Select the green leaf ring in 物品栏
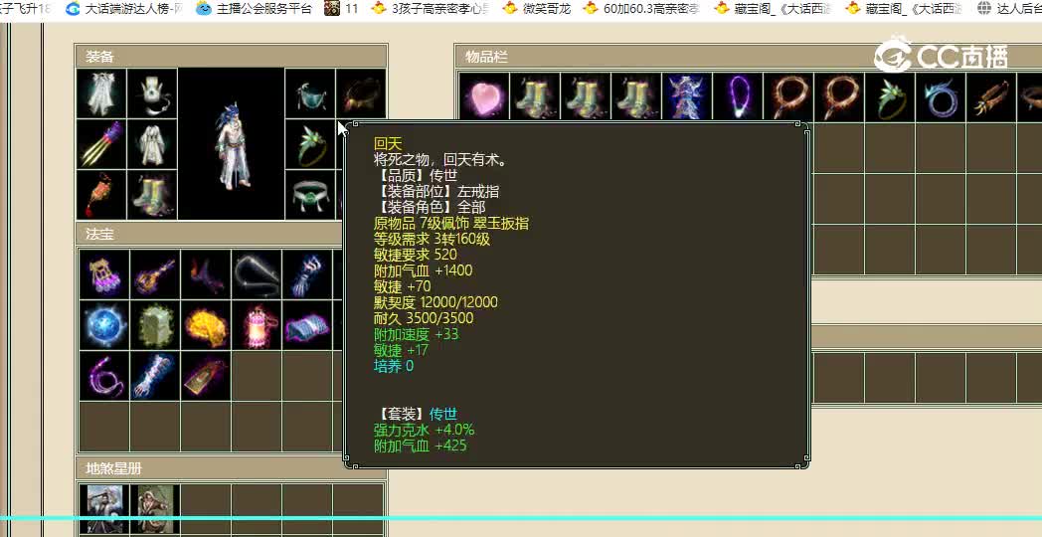Image resolution: width=1042 pixels, height=537 pixels. click(889, 97)
